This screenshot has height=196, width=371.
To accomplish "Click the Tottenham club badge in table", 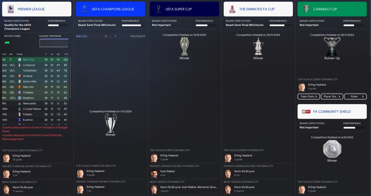I will [x=19, y=70].
